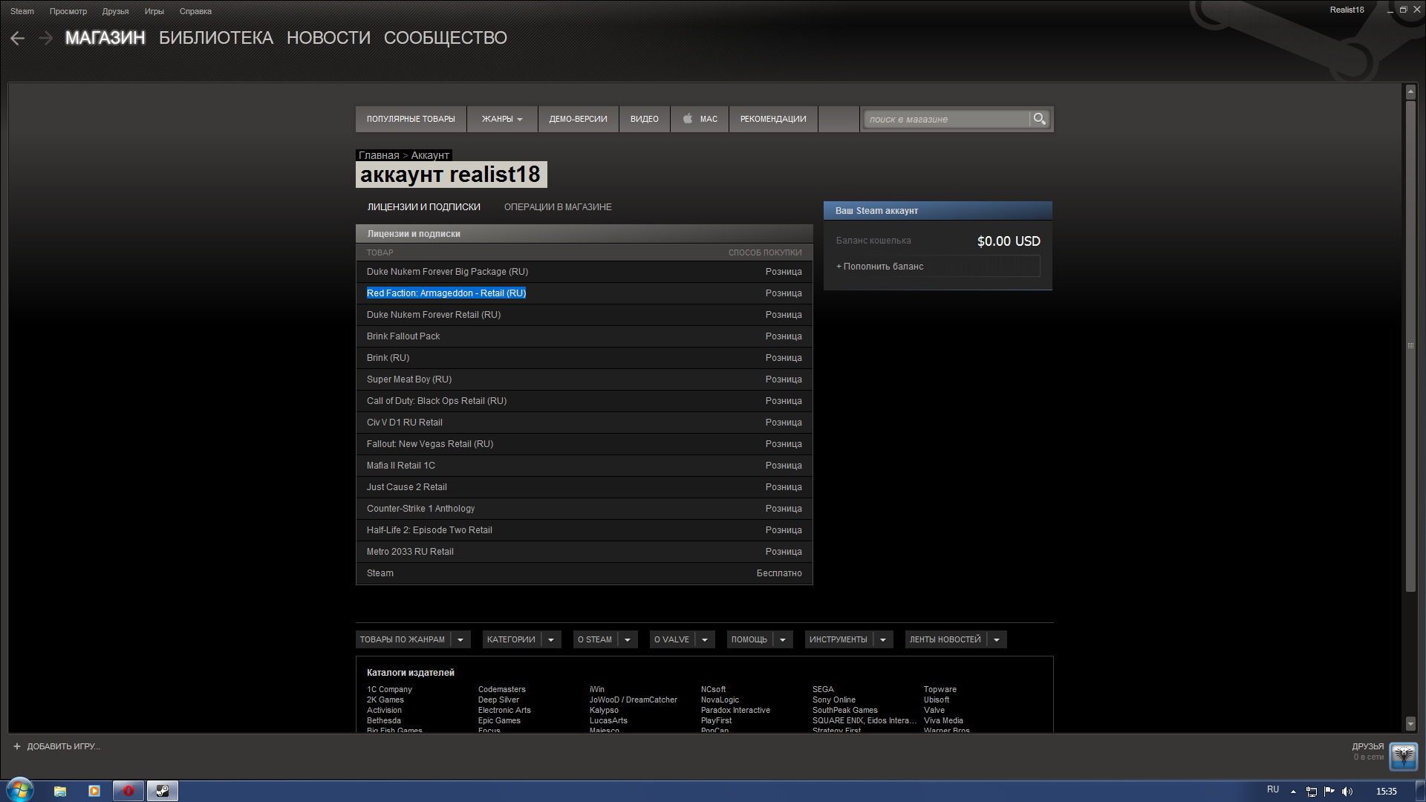
Task: Select the Лицензии и подписки tab
Action: 424,207
